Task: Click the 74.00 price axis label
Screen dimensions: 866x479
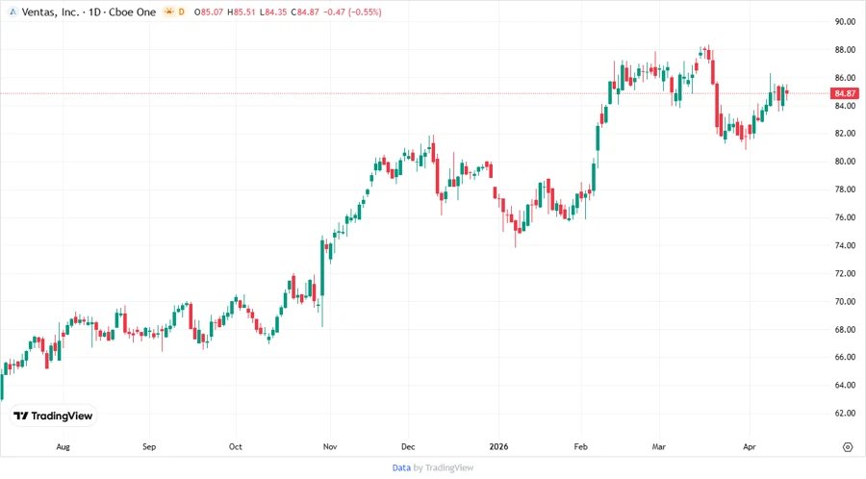Action: click(x=845, y=245)
